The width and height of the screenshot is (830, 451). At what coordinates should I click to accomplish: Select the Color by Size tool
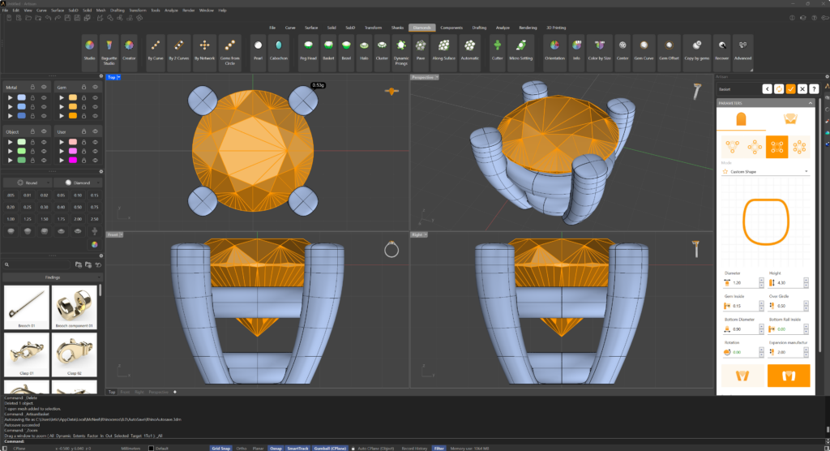(x=599, y=50)
